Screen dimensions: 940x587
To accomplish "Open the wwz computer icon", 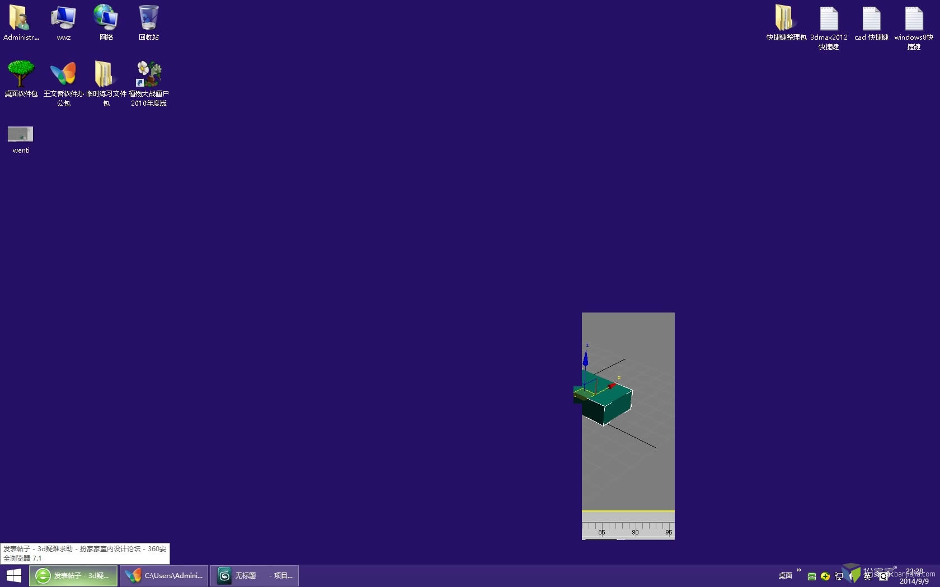I will (x=63, y=17).
